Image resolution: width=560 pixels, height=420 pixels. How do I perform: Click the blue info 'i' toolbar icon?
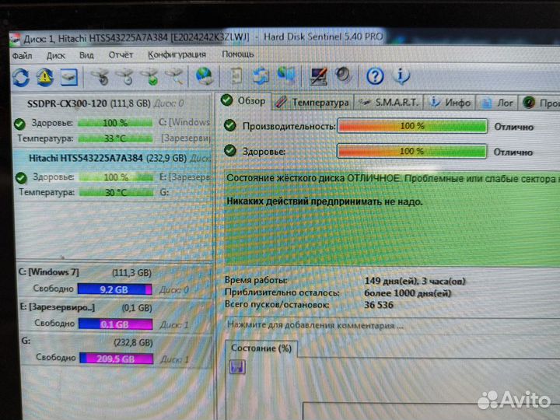point(401,75)
